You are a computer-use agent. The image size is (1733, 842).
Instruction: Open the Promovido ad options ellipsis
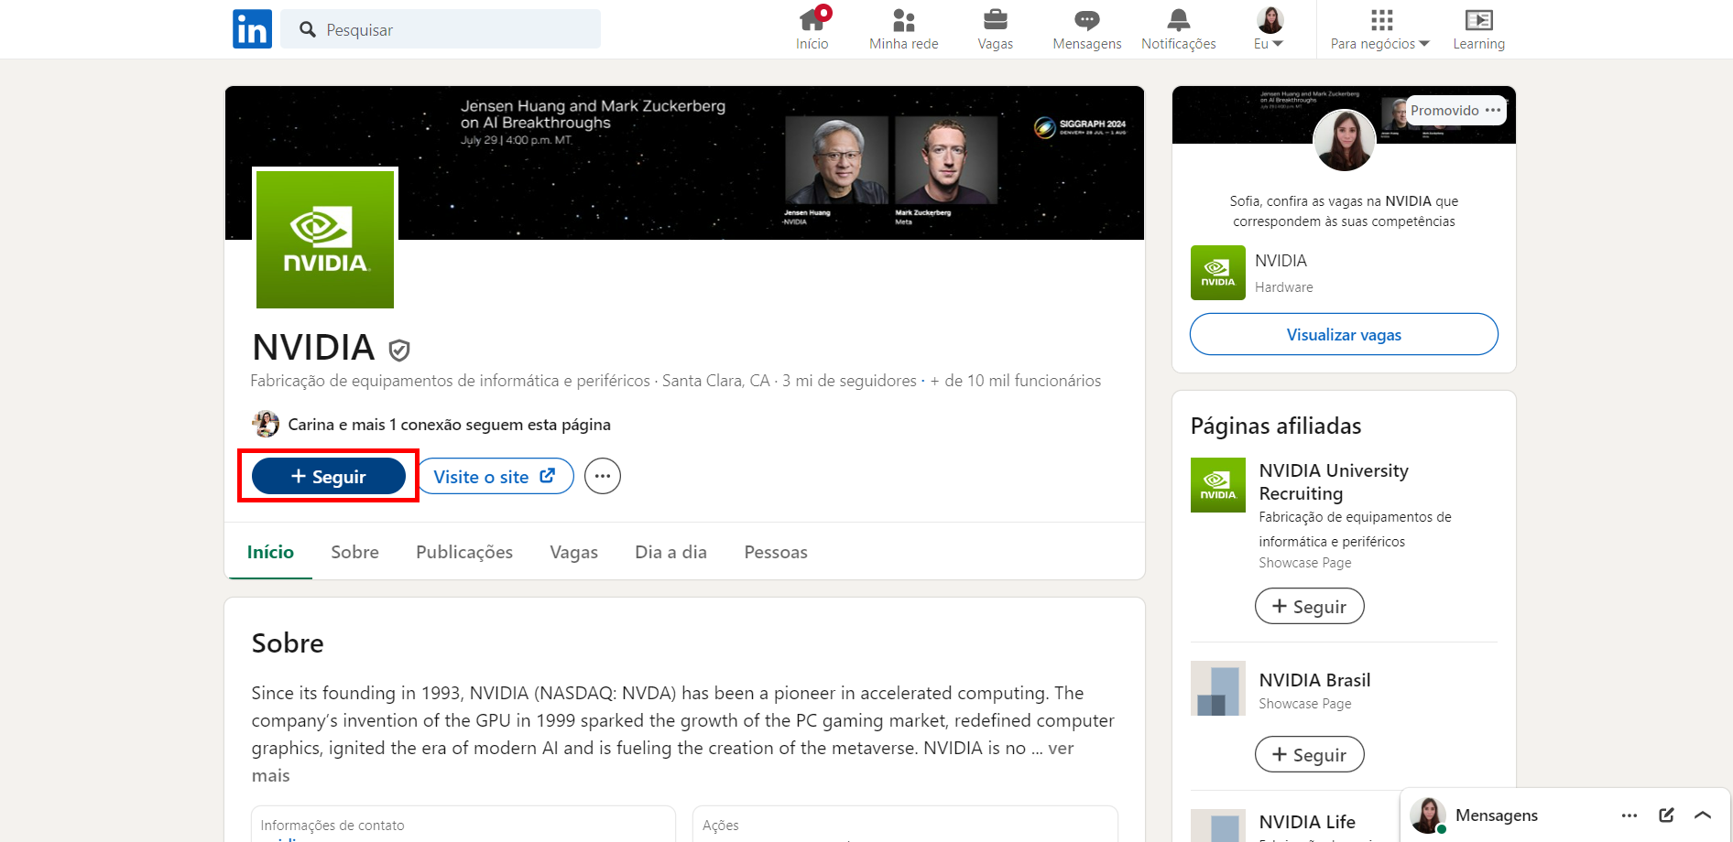1493,110
